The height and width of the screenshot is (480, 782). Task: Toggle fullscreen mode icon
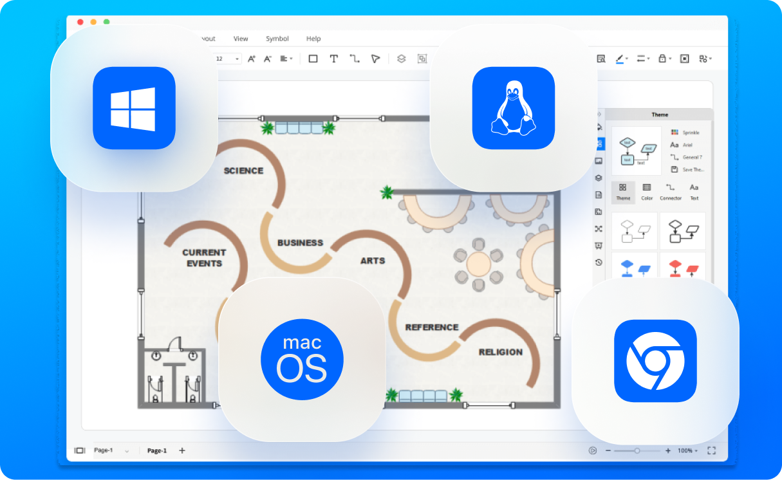pyautogui.click(x=712, y=450)
